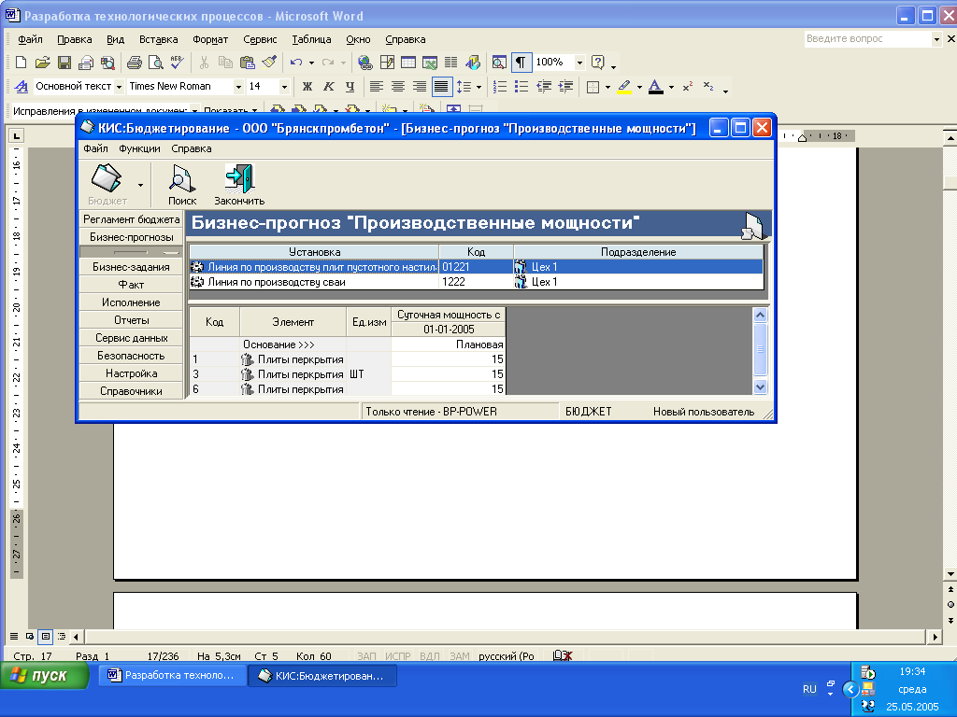The image size is (957, 717).
Task: Toggle italic К formatting
Action: (x=328, y=87)
